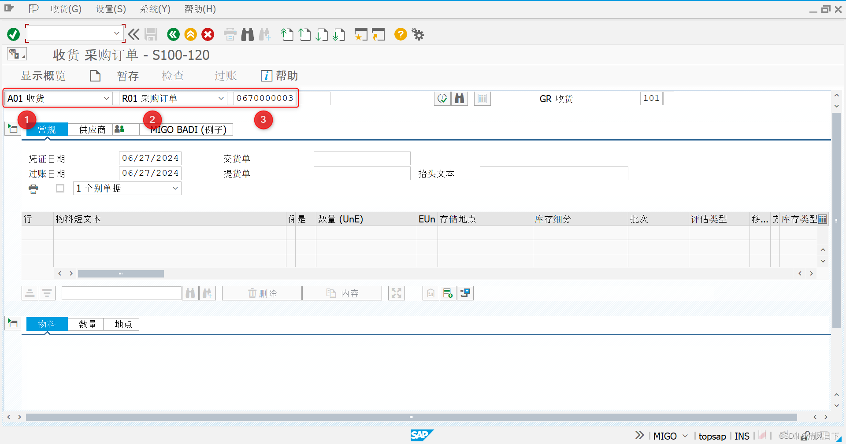Click the bottom window horizontal scrollbar

(411, 417)
